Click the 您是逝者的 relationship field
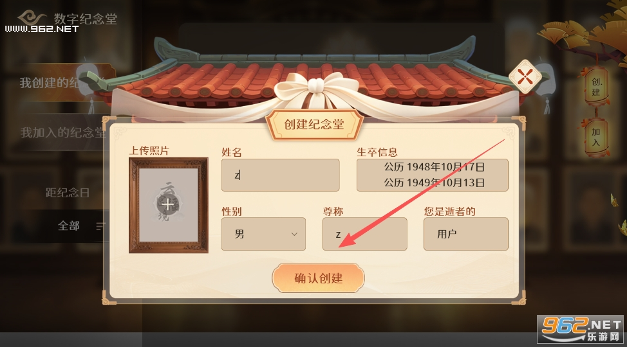Screen dimensions: 627x347 click(x=466, y=234)
